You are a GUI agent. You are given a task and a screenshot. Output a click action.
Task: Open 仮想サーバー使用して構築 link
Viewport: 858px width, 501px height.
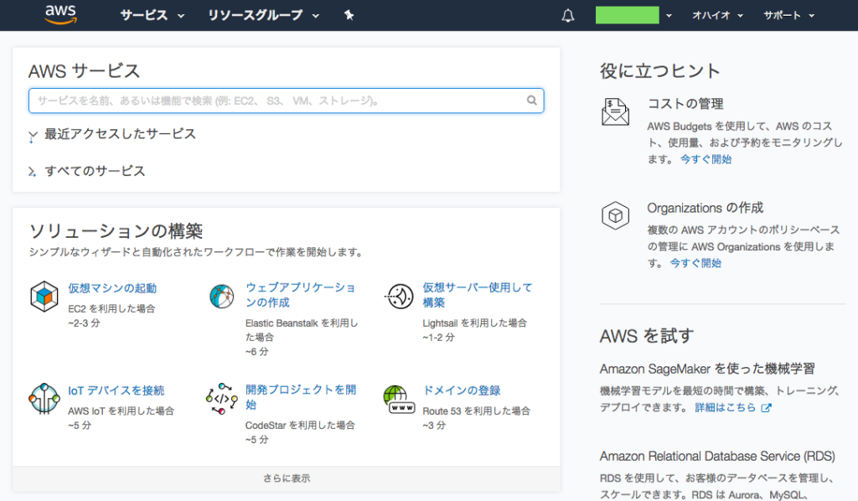click(477, 295)
